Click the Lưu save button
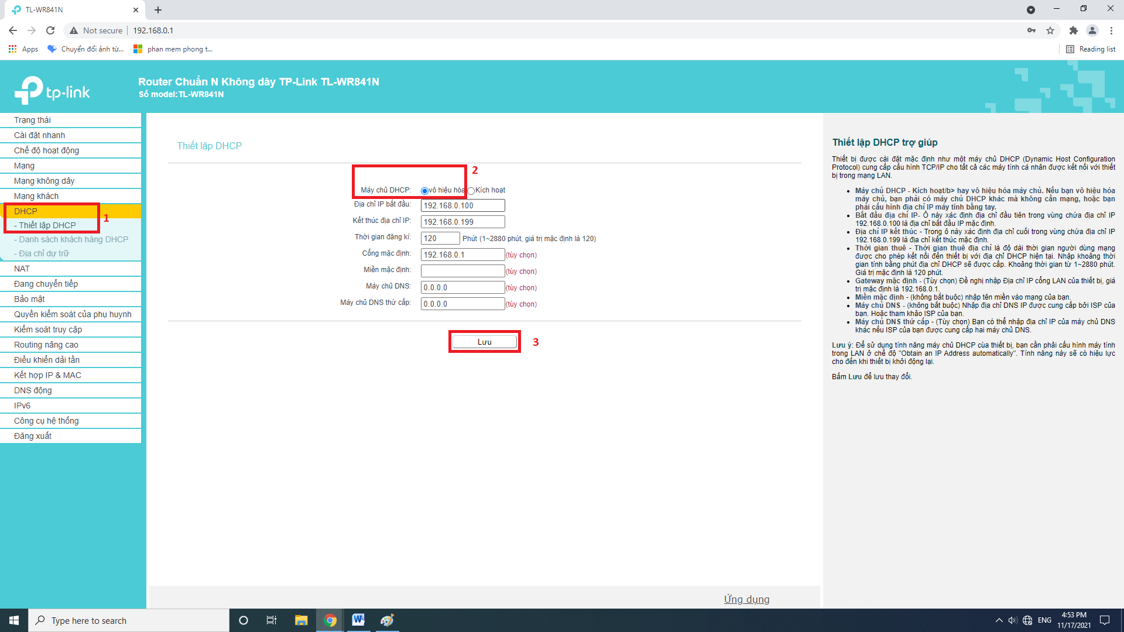The image size is (1124, 632). 484,342
